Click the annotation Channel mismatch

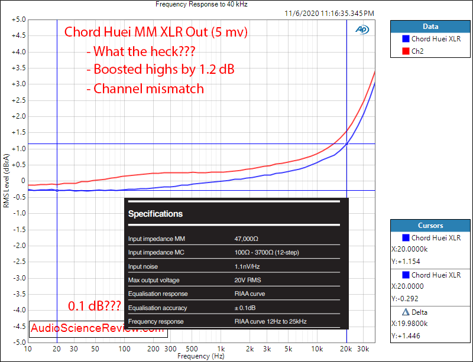(x=145, y=89)
